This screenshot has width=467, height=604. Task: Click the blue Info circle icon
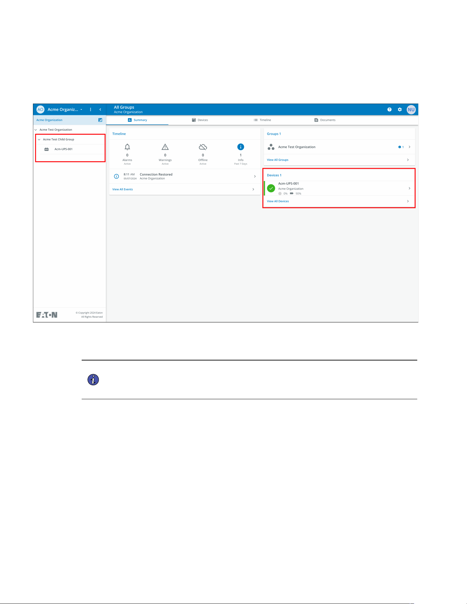pyautogui.click(x=241, y=147)
